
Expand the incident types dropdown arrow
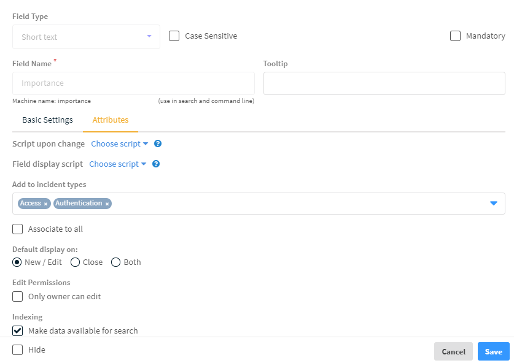(494, 204)
